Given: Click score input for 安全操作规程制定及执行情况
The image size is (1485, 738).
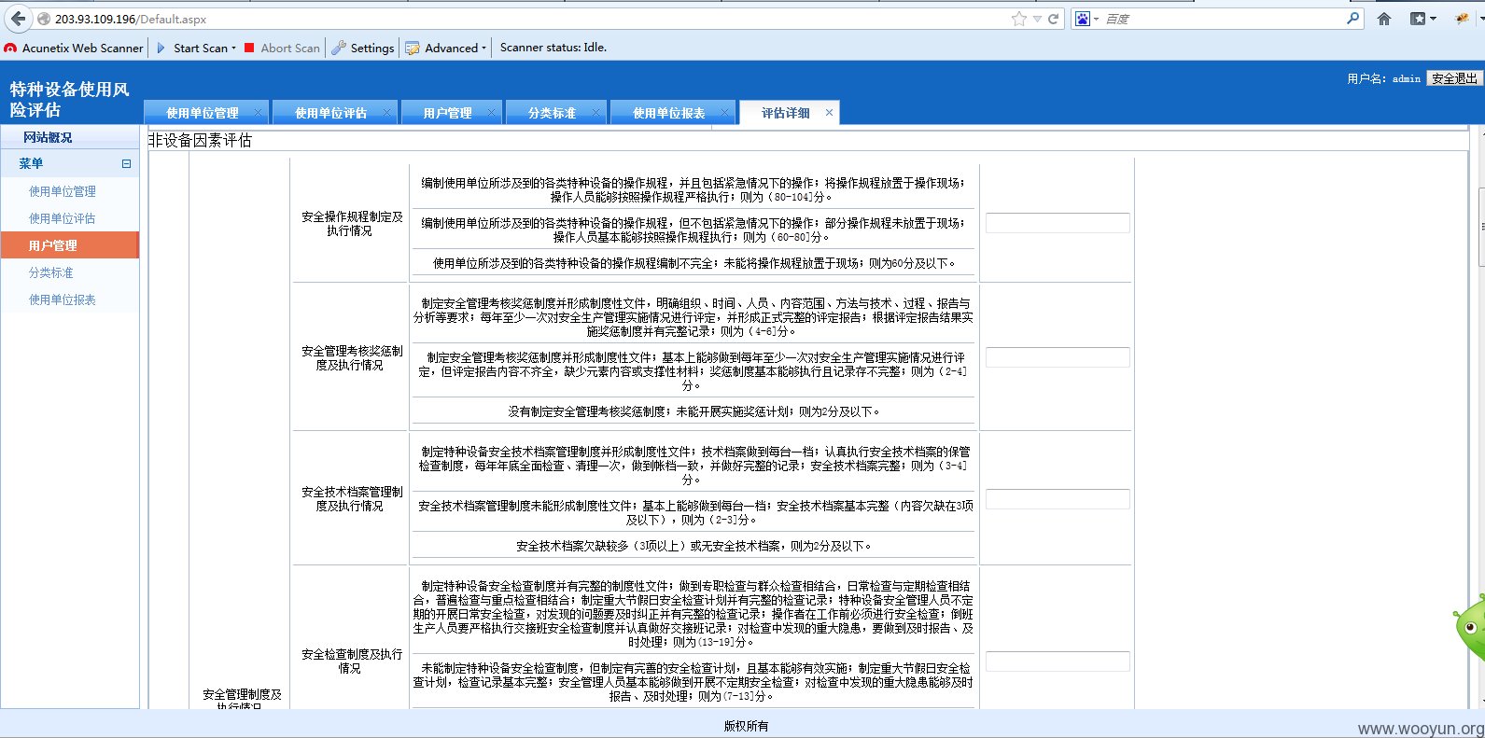Looking at the screenshot, I should click(1058, 223).
